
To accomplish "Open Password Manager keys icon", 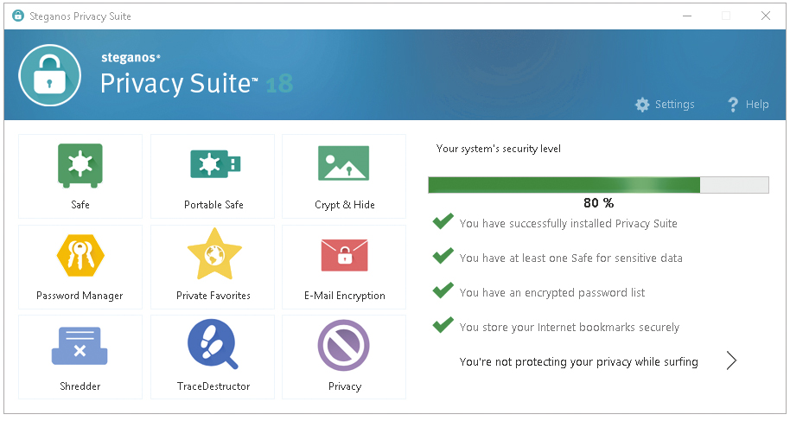I will [x=80, y=256].
